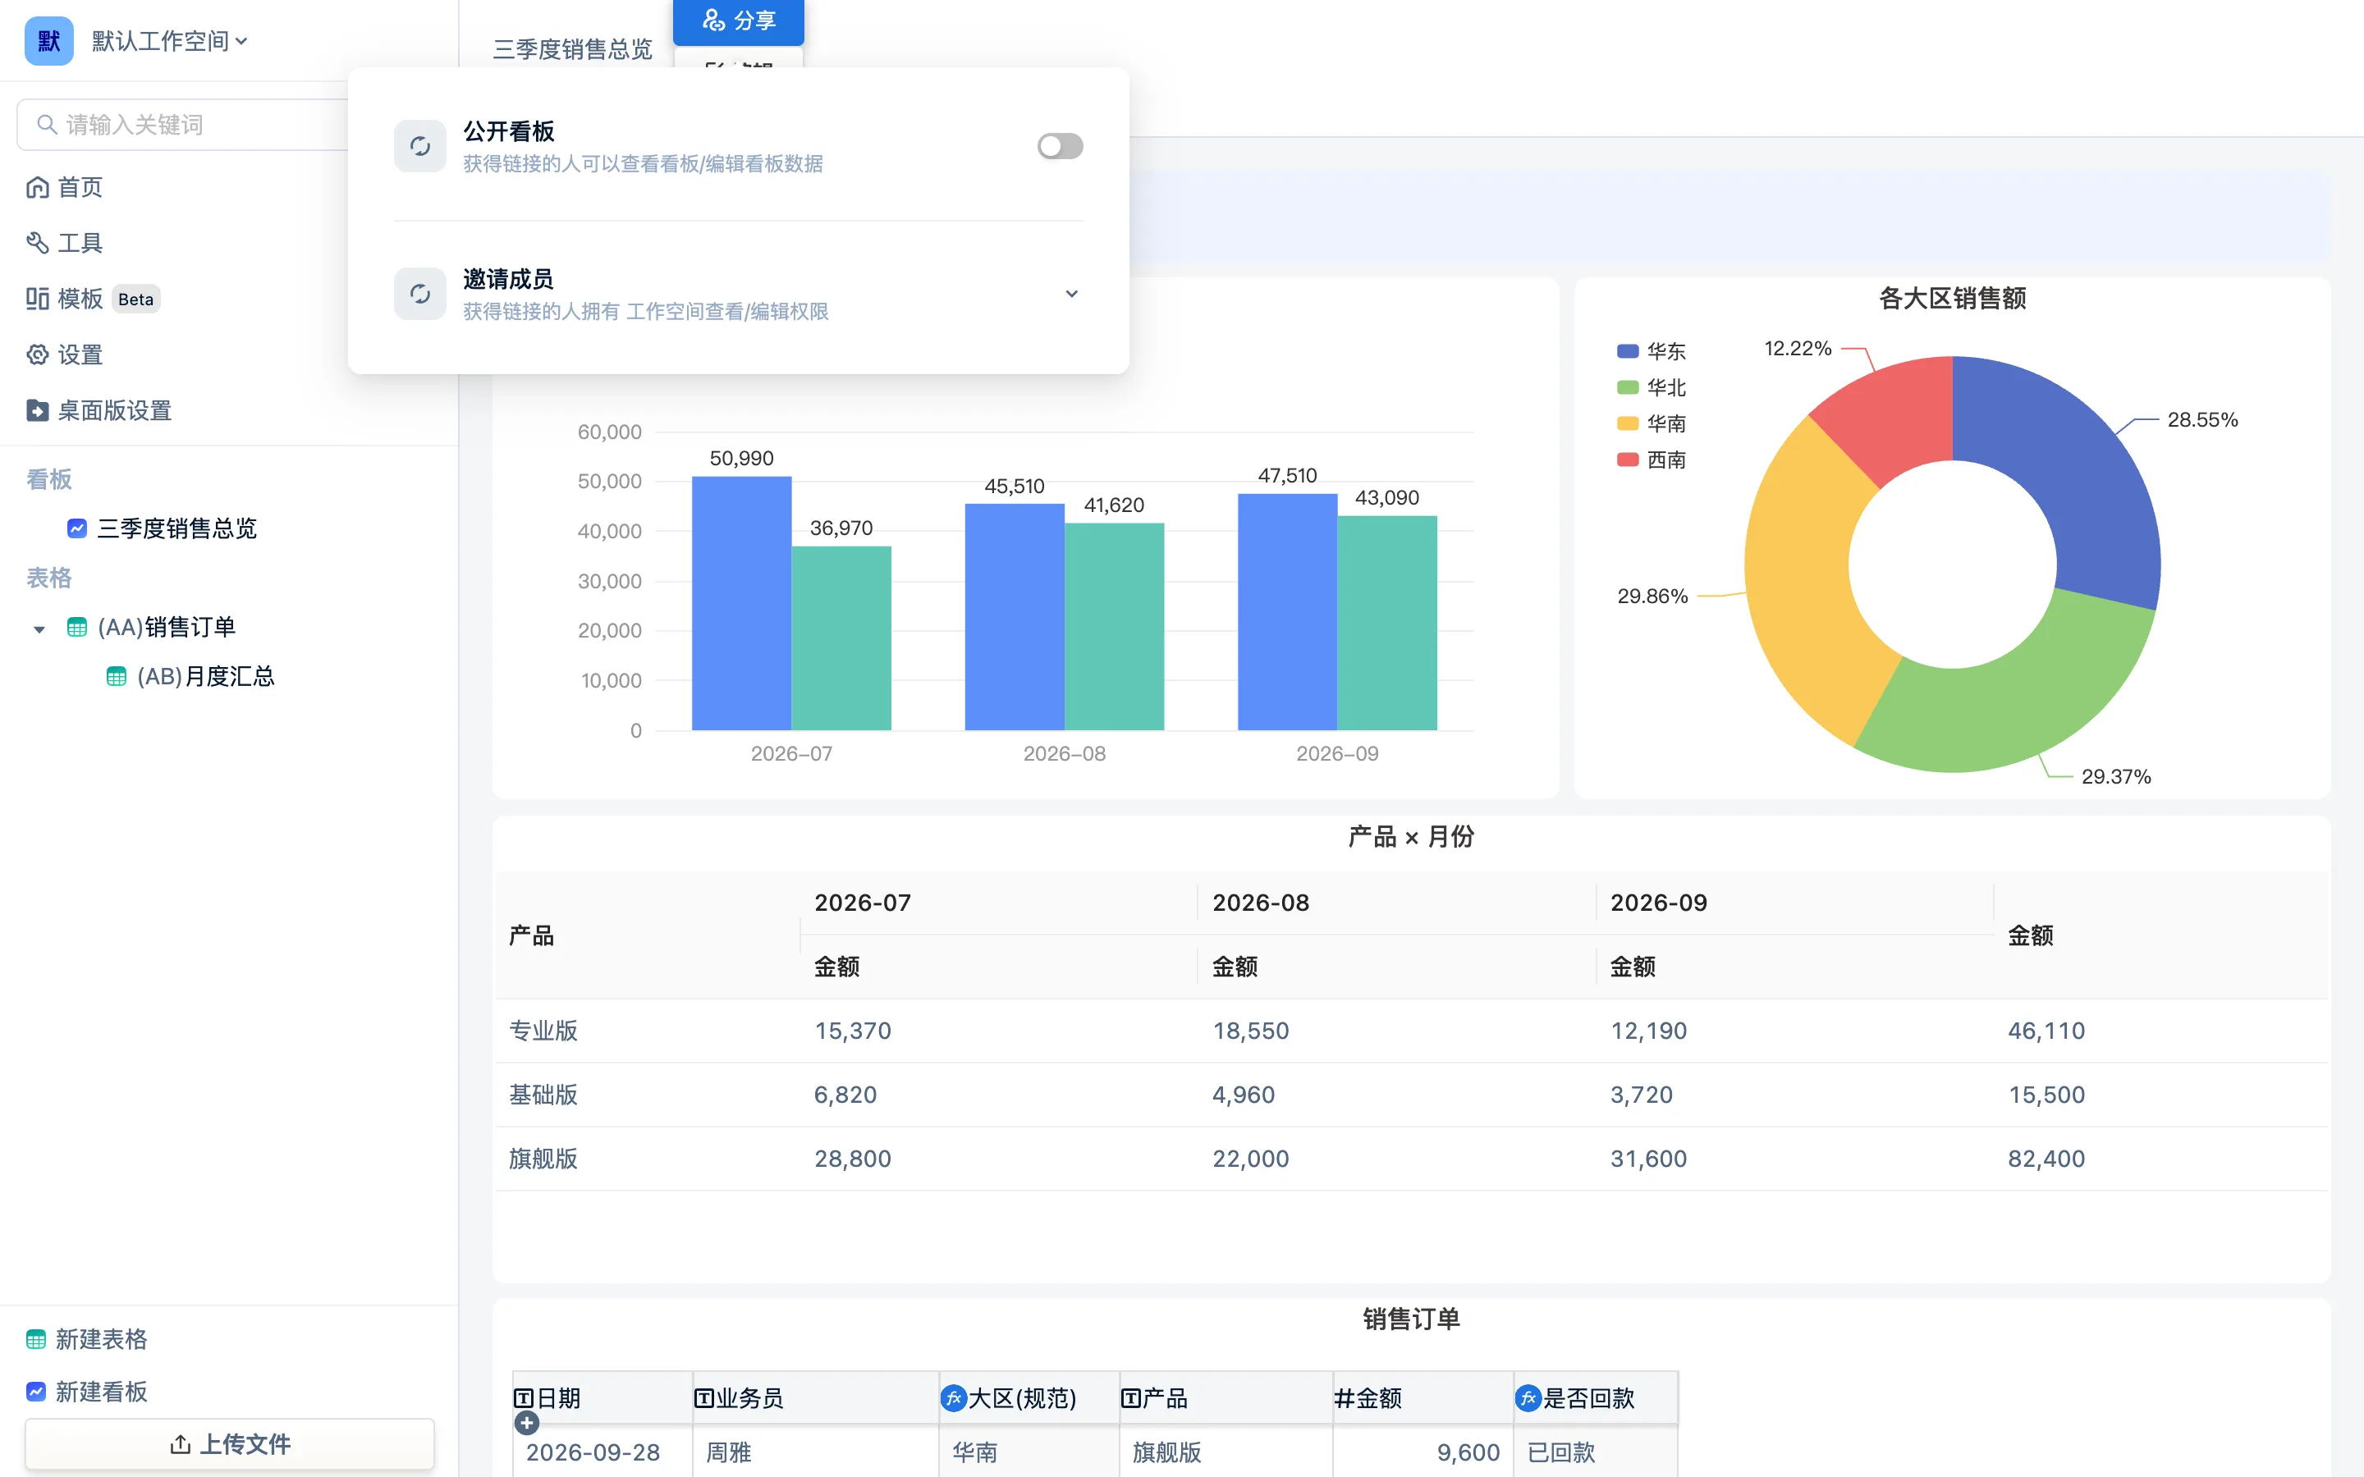Click the 业务员 column header

tap(816, 1398)
